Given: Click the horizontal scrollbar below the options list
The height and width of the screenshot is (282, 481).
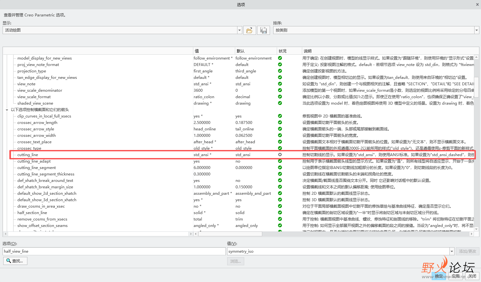Looking at the screenshot, I should (x=97, y=234).
